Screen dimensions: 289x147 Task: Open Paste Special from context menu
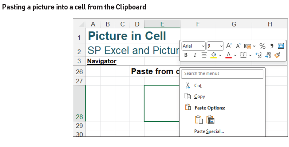click(x=209, y=131)
